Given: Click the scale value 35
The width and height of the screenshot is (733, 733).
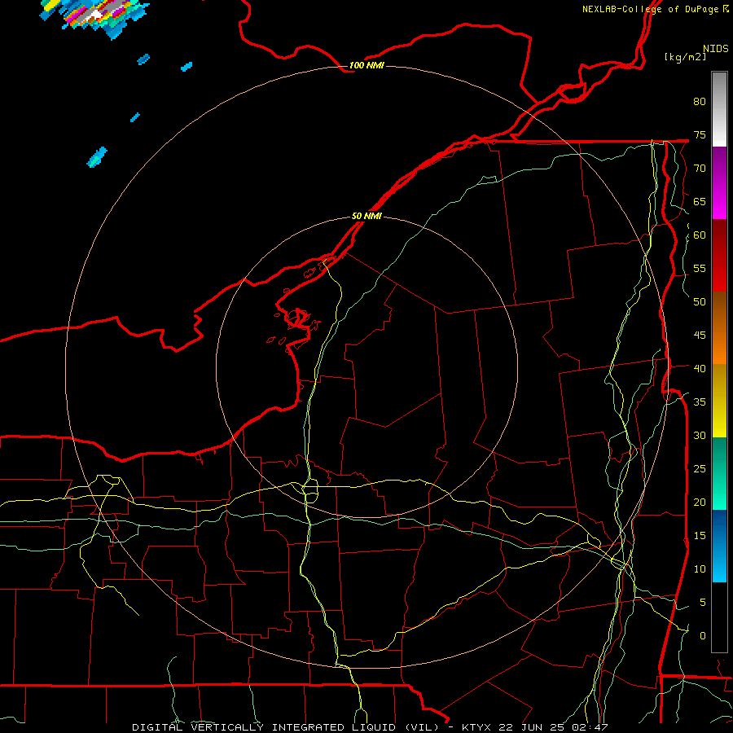Looking at the screenshot, I should point(700,402).
